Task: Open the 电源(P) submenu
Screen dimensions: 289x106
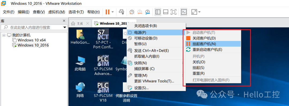Action: coord(156,32)
